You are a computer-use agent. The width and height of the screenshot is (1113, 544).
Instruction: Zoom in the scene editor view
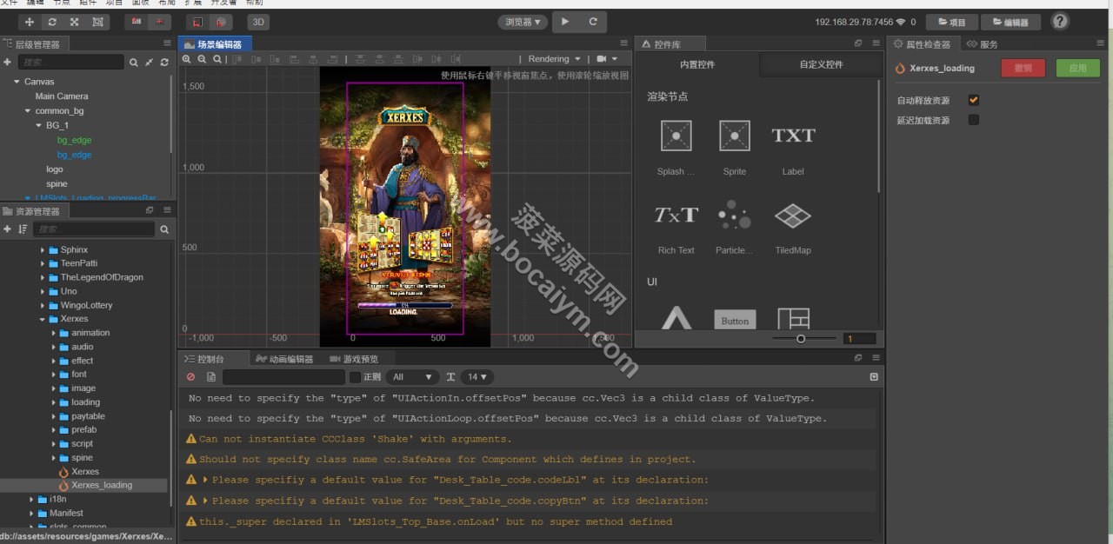click(186, 59)
